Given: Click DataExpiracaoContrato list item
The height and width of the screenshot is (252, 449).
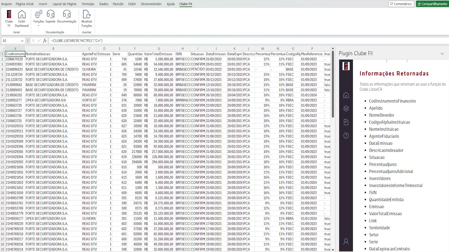Looking at the screenshot, I should click(x=390, y=249).
